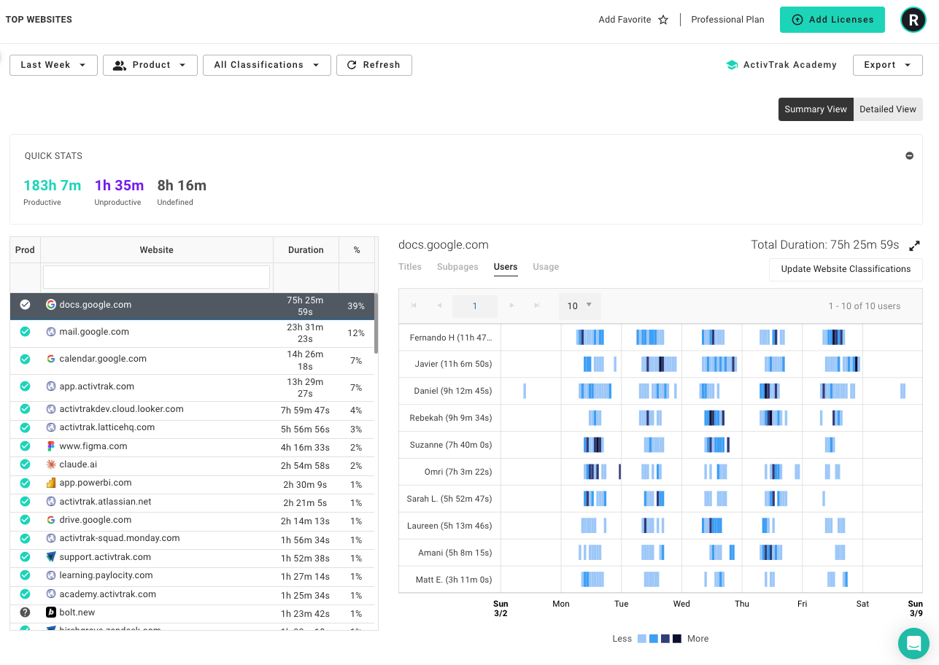Switch to Detailed View

click(x=888, y=109)
